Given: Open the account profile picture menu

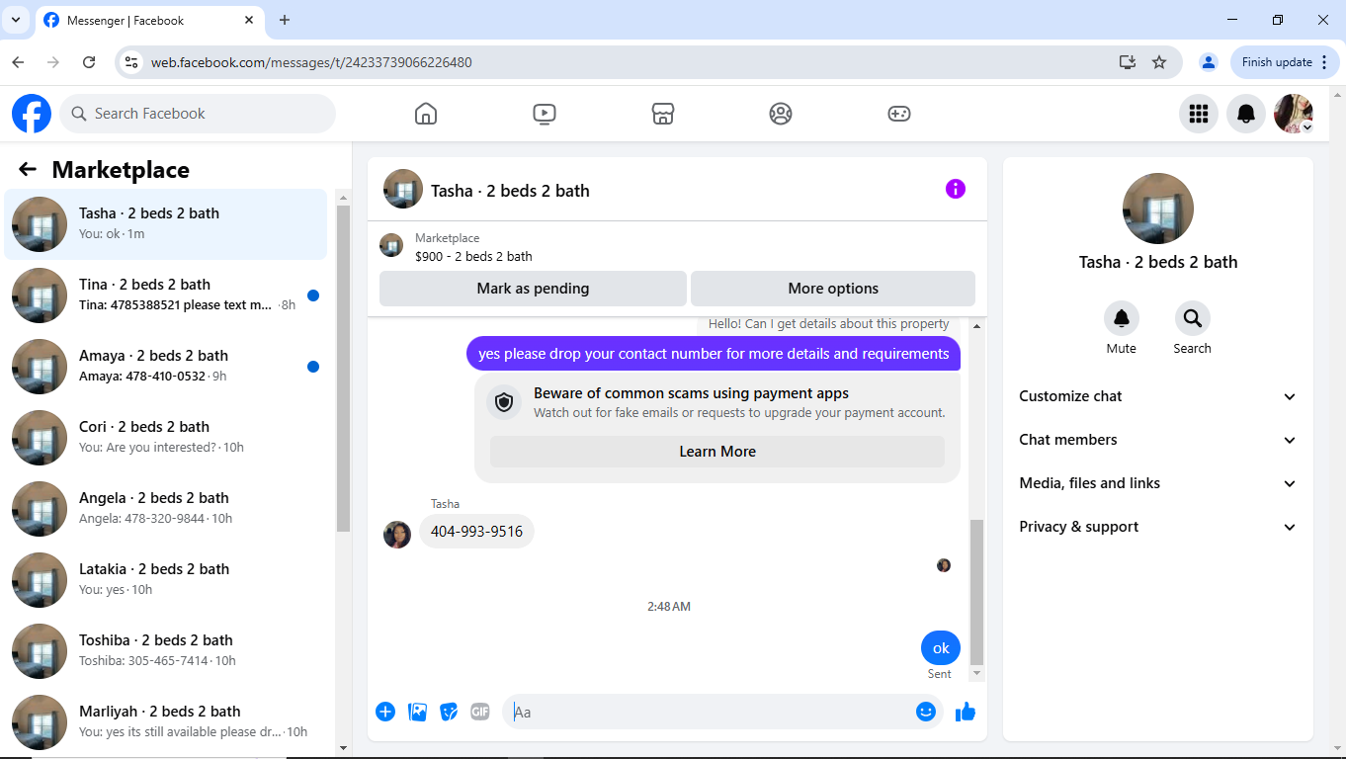Looking at the screenshot, I should pos(1294,114).
